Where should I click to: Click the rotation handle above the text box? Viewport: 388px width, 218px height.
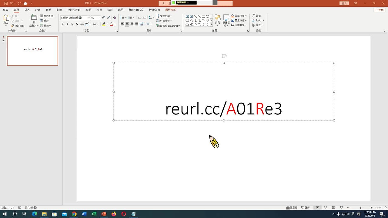(224, 56)
